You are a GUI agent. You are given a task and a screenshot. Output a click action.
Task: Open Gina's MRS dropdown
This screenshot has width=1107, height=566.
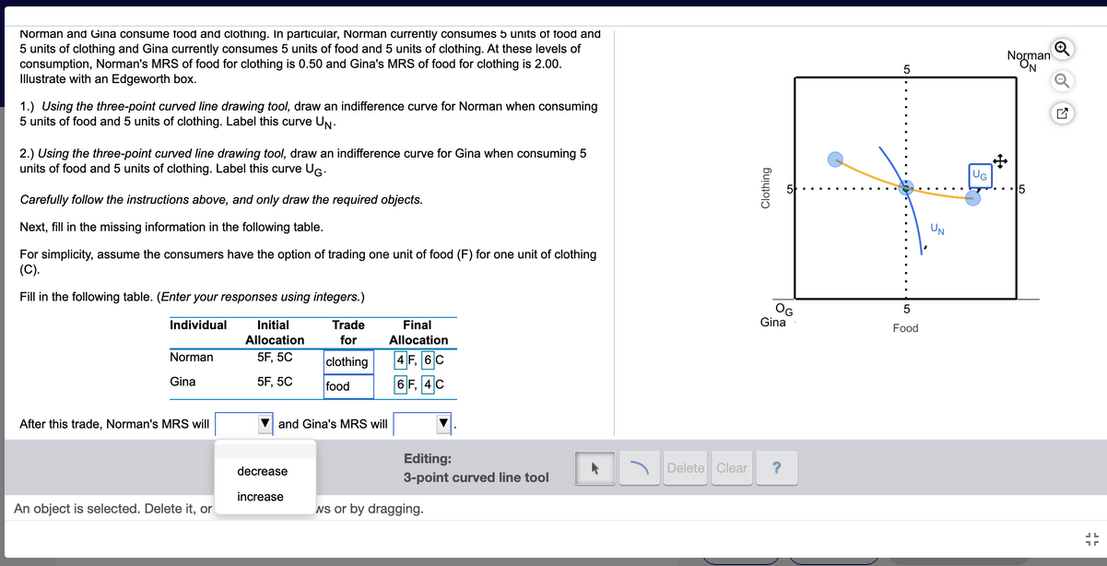(x=423, y=424)
